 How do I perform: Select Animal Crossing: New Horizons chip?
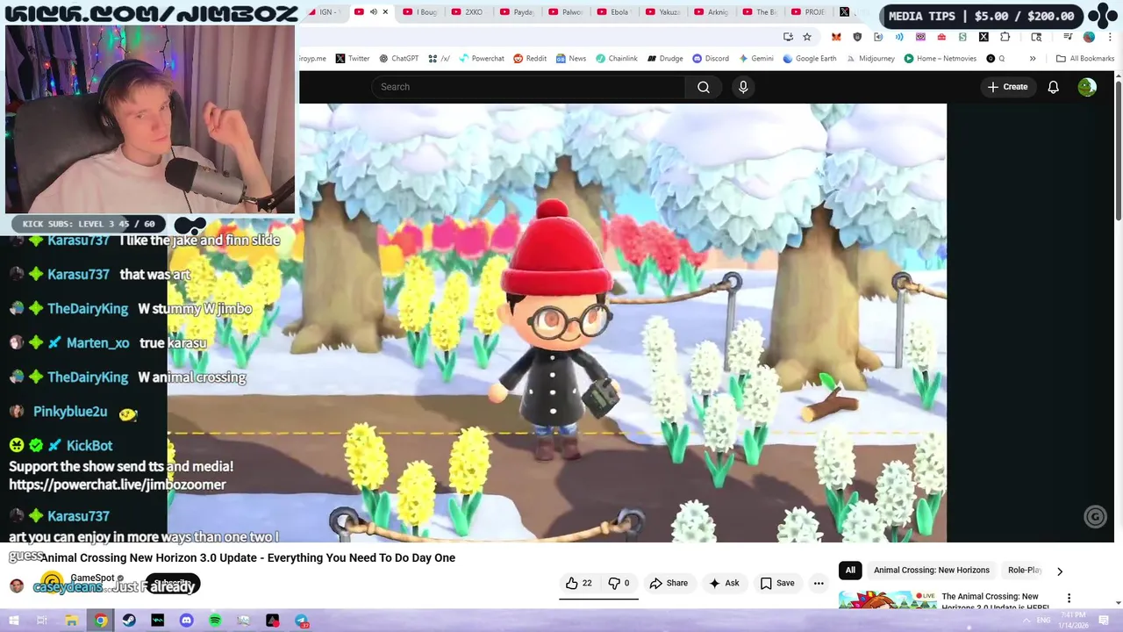coord(932,570)
